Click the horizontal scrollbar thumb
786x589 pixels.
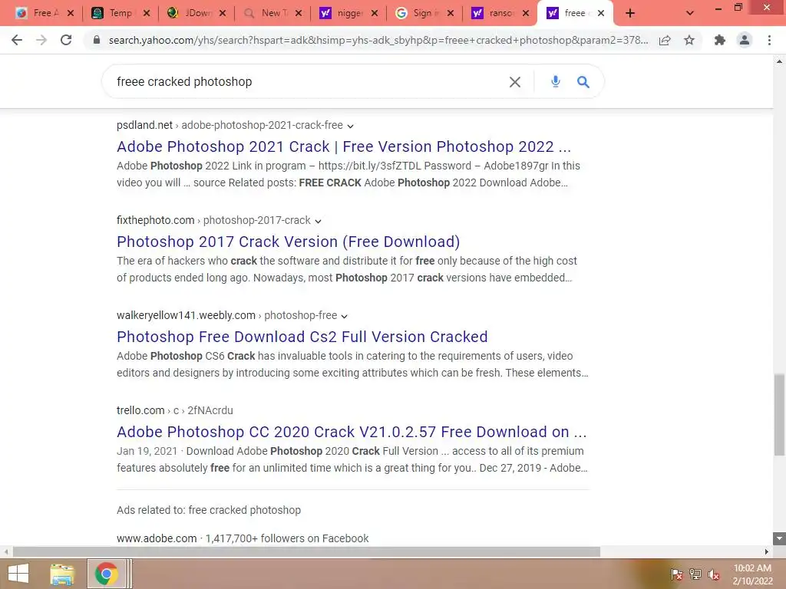[306, 551]
